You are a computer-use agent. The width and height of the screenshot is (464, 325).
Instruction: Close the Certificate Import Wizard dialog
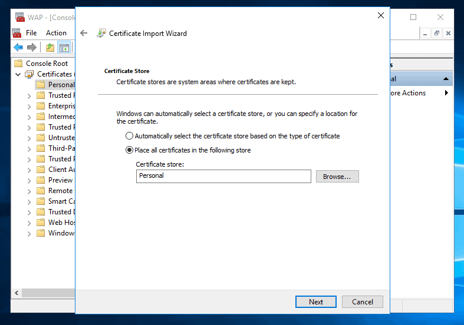coord(381,15)
